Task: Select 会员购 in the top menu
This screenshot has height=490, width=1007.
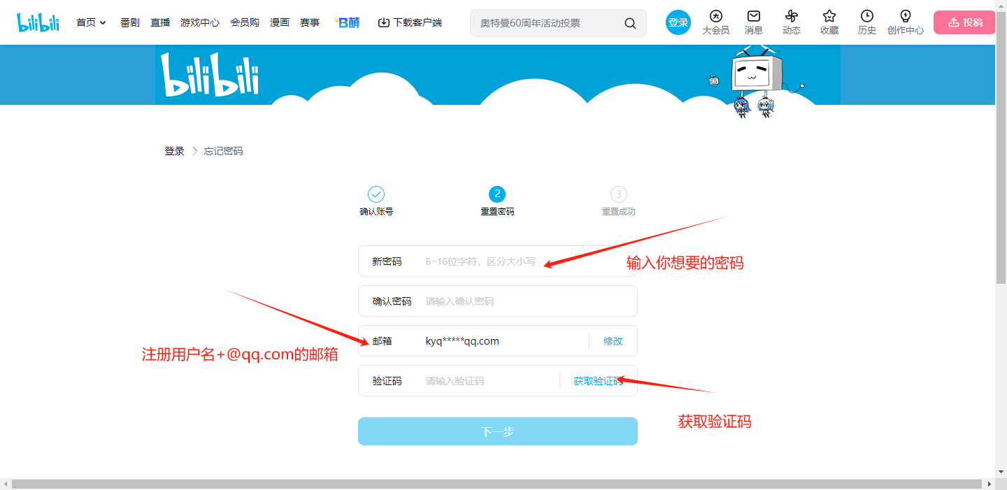Action: point(245,22)
